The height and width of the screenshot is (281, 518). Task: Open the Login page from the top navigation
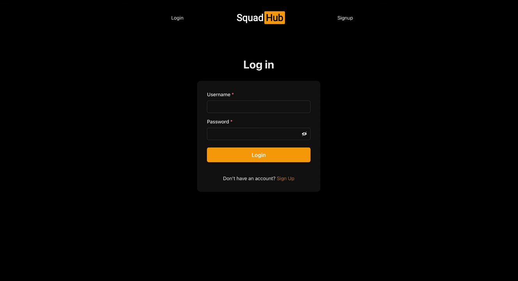[177, 18]
